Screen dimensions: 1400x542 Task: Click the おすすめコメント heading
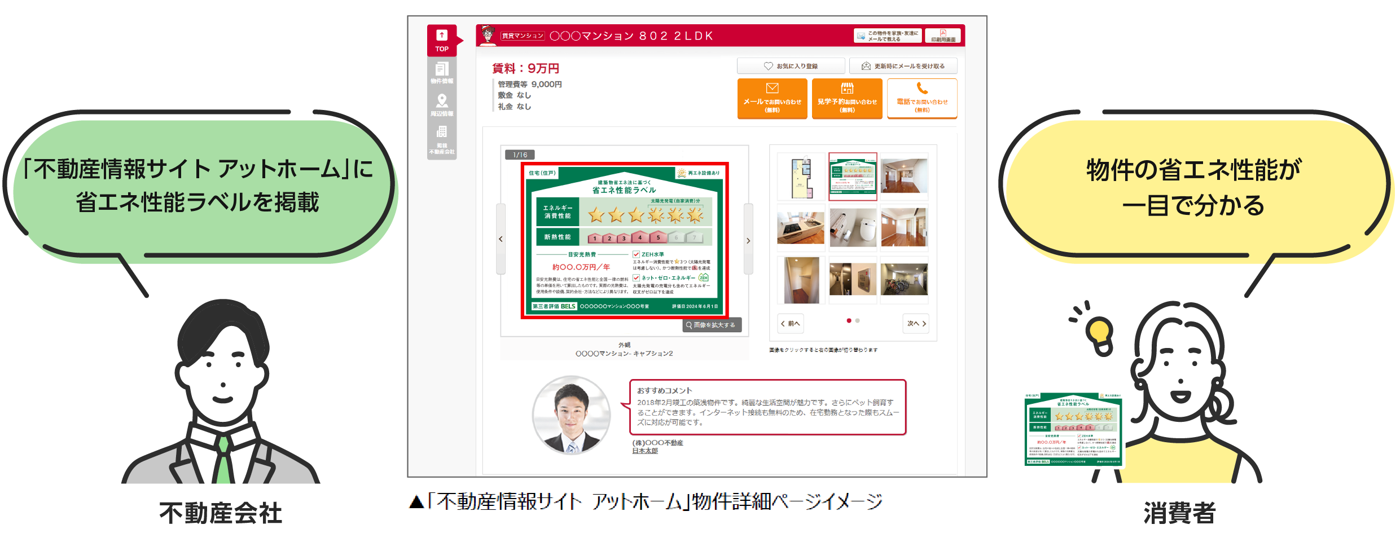664,390
